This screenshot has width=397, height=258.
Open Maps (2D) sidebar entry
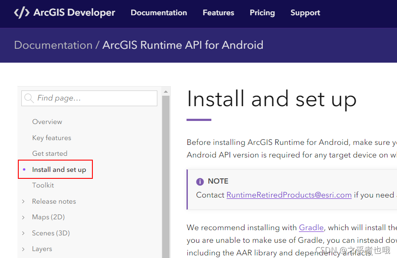click(x=48, y=217)
